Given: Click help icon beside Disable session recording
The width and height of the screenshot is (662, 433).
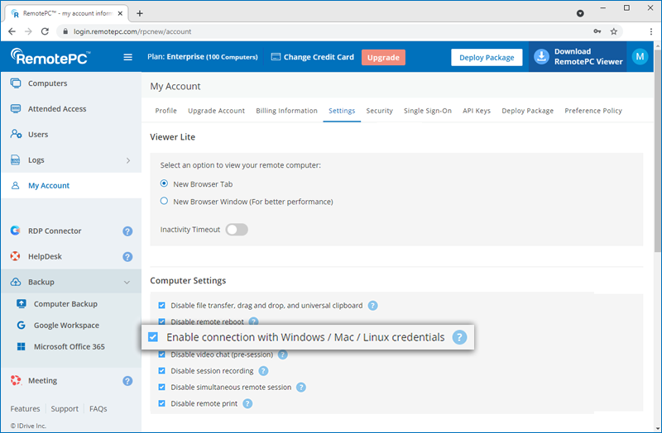Looking at the screenshot, I should pos(263,371).
